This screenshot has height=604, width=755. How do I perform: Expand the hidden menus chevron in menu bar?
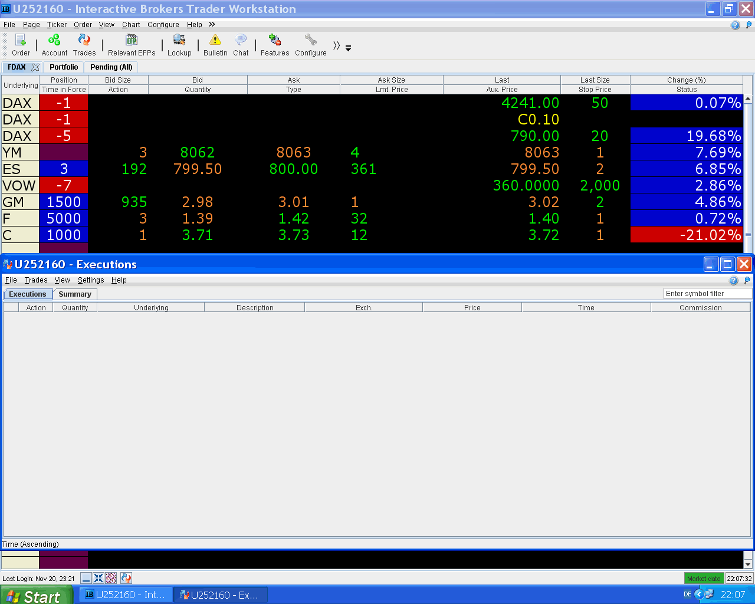(212, 24)
